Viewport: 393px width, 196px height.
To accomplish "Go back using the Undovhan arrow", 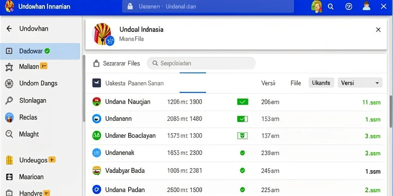I will click(9, 29).
